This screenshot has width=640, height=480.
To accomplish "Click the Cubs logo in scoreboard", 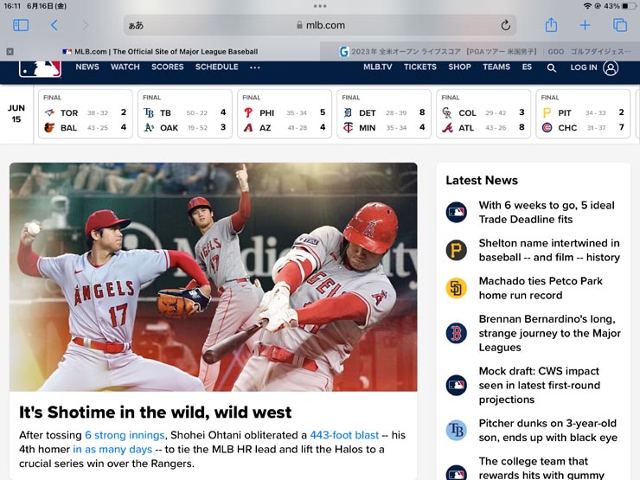I will coord(547,128).
